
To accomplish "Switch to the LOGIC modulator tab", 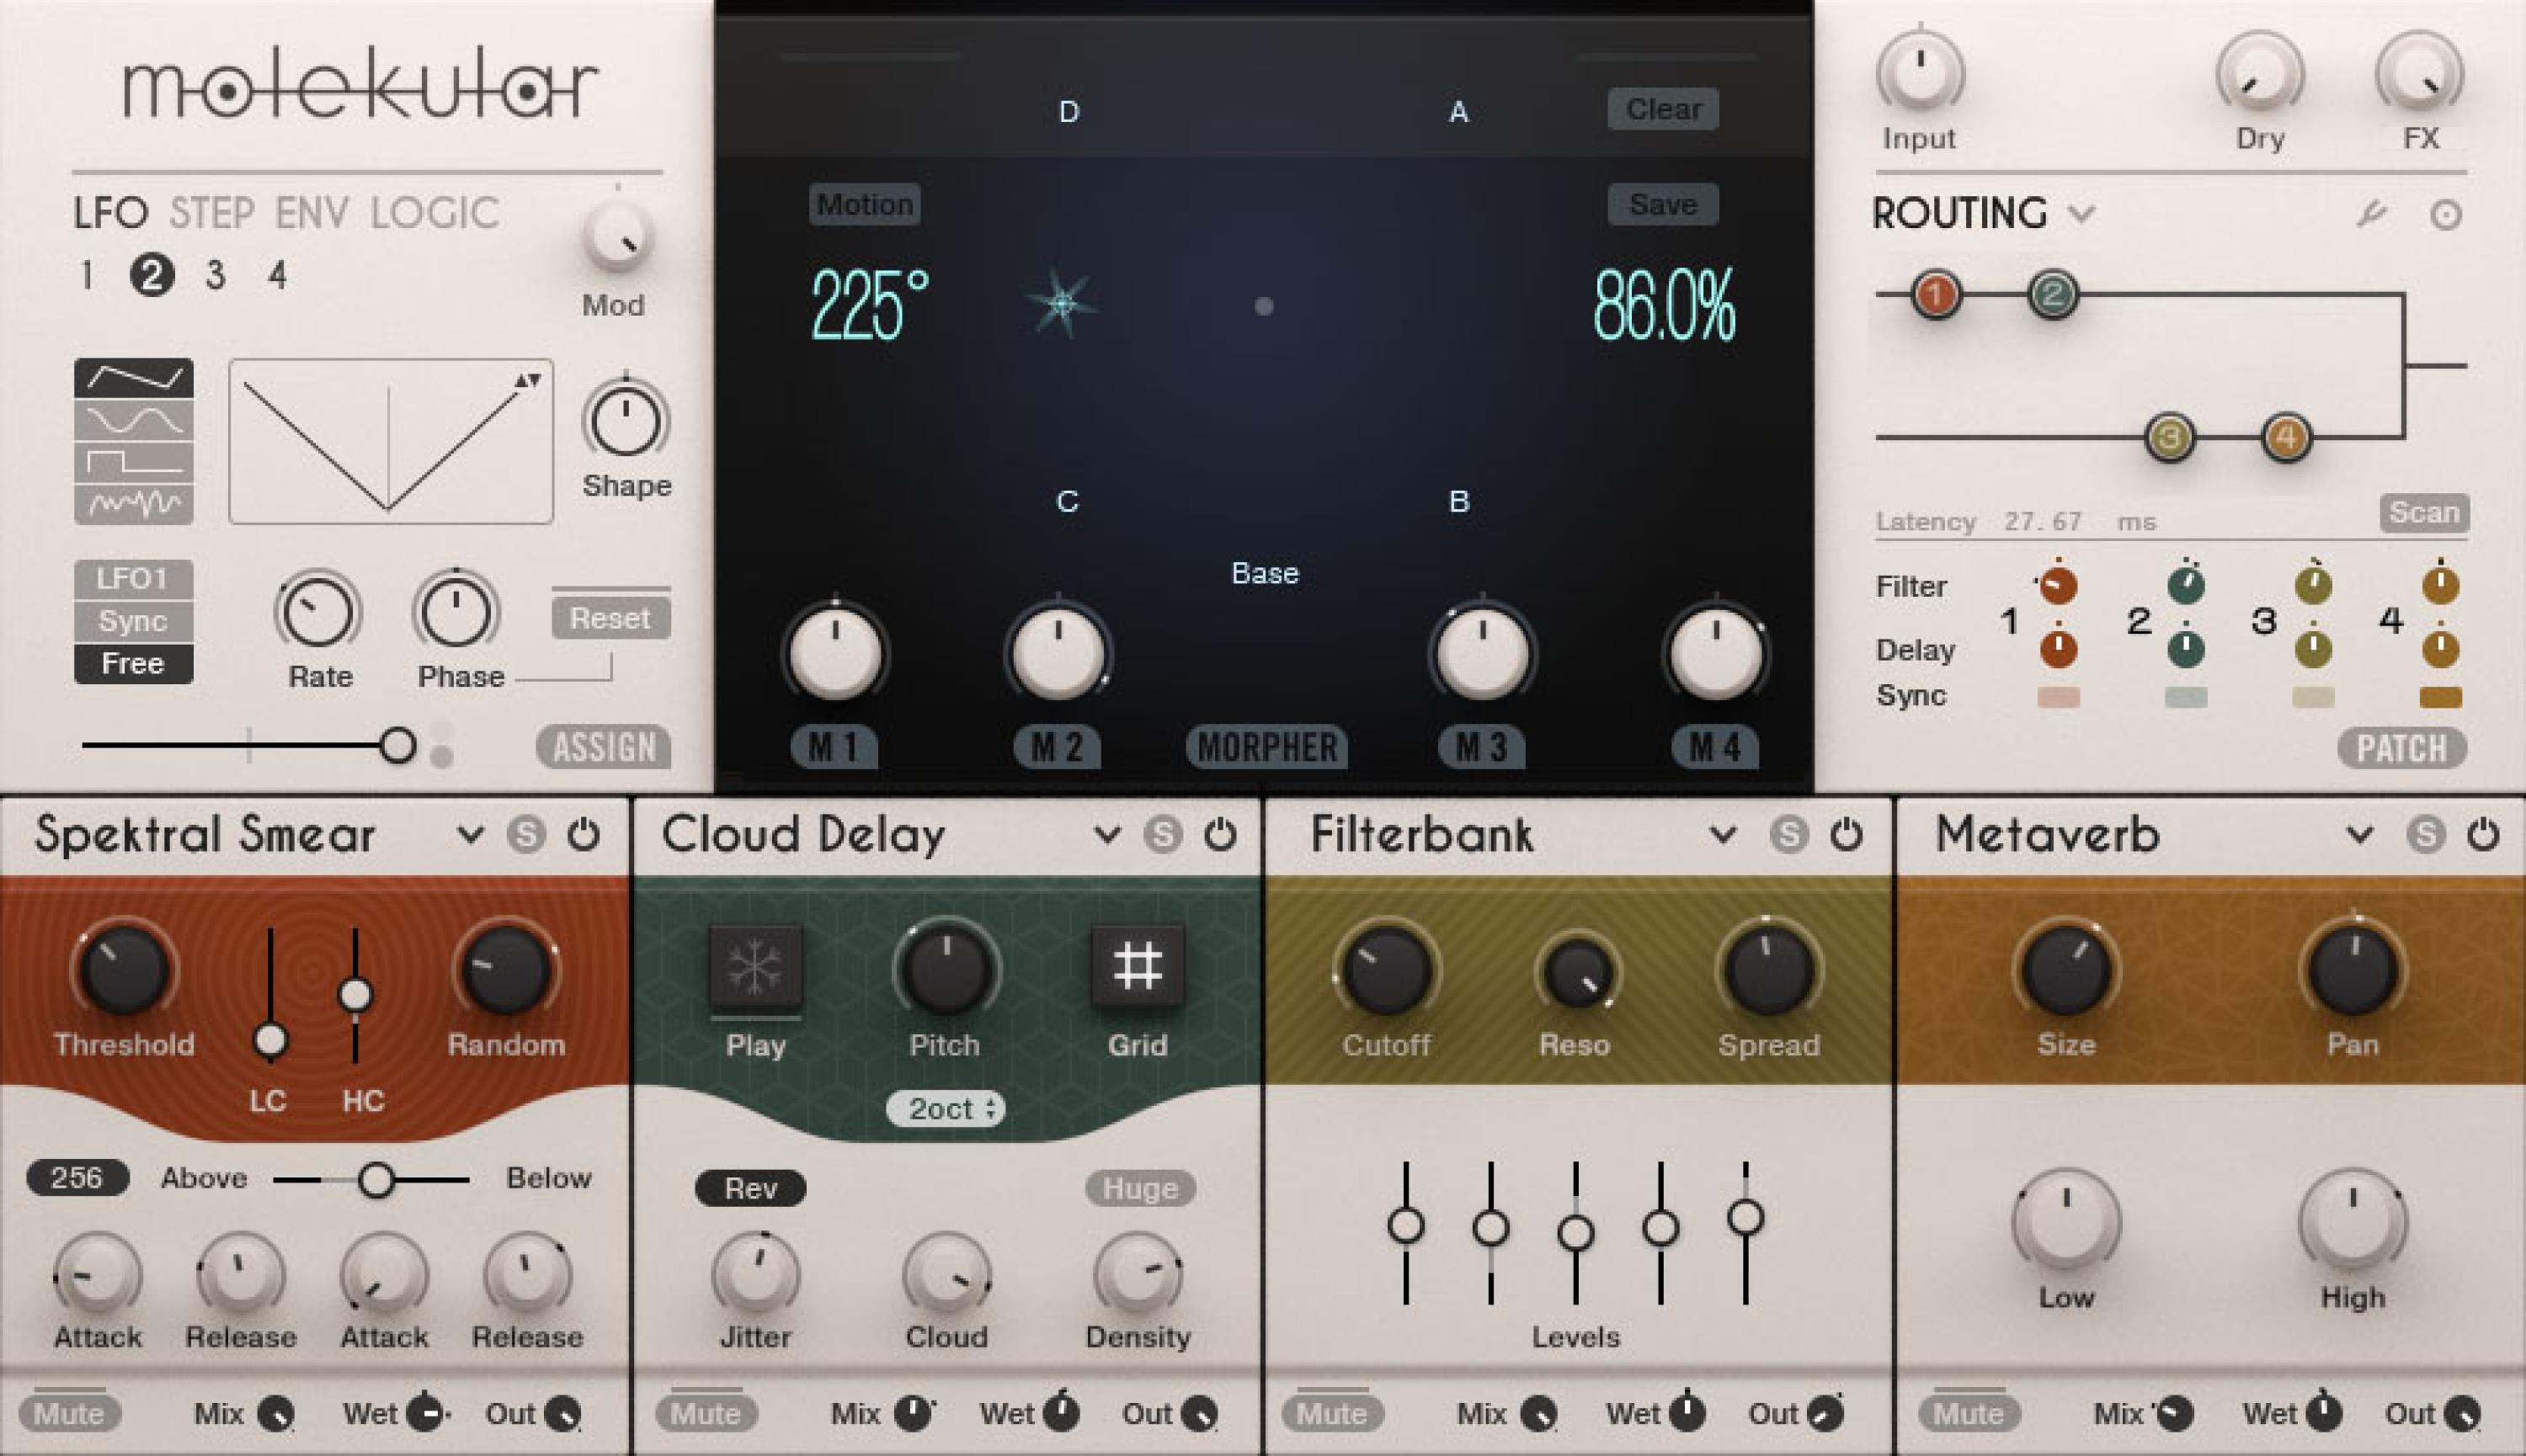I will tap(435, 213).
